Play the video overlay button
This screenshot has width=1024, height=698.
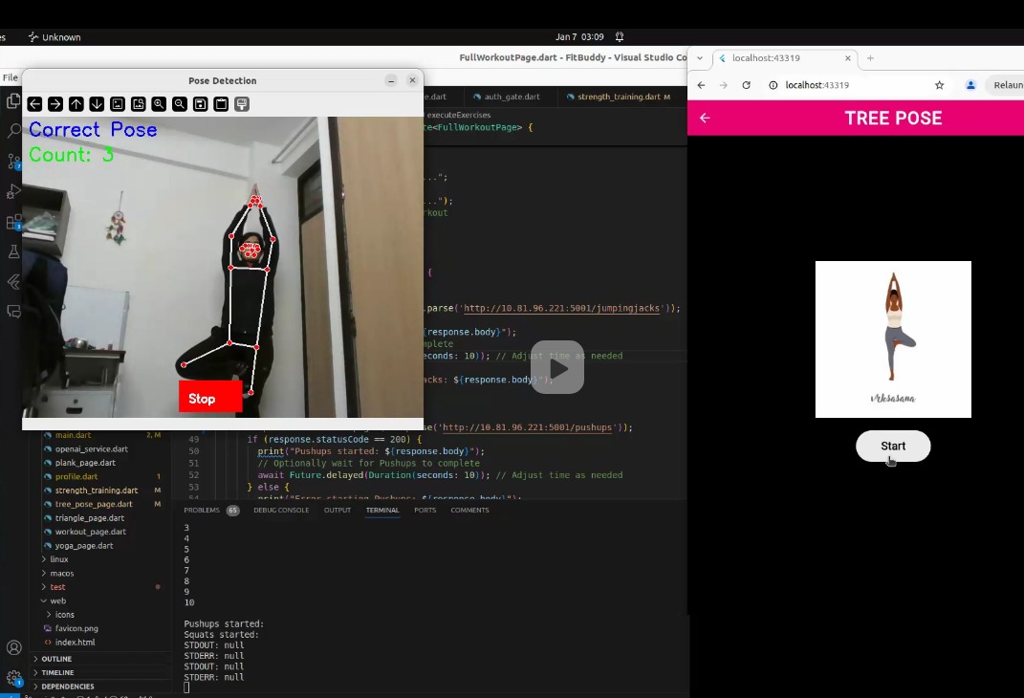click(557, 367)
